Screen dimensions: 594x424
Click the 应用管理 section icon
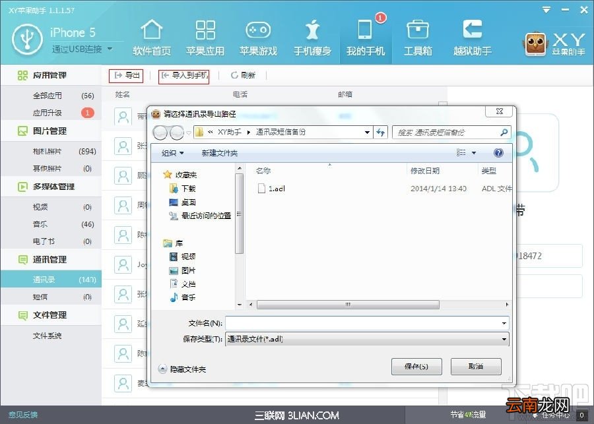coord(22,75)
